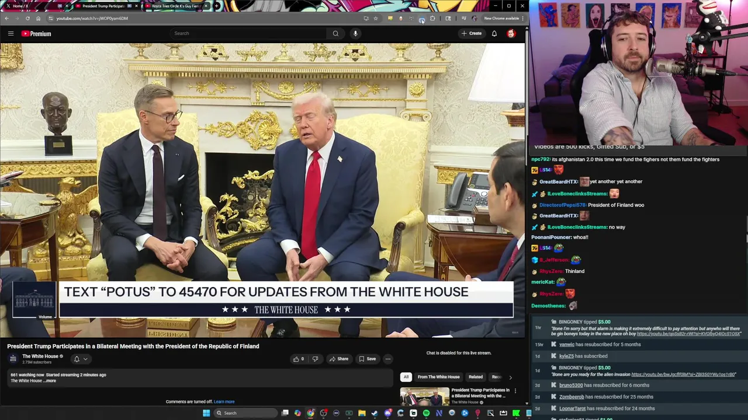The image size is (748, 420).
Task: Dislike the video with thumbs down
Action: 315,359
